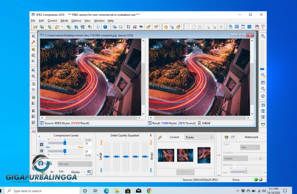Click the first Detail Quality Equalizer slider
The height and width of the screenshot is (194, 297).
click(107, 156)
